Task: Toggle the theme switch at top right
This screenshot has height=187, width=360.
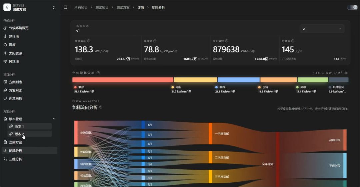Action: pos(352,7)
